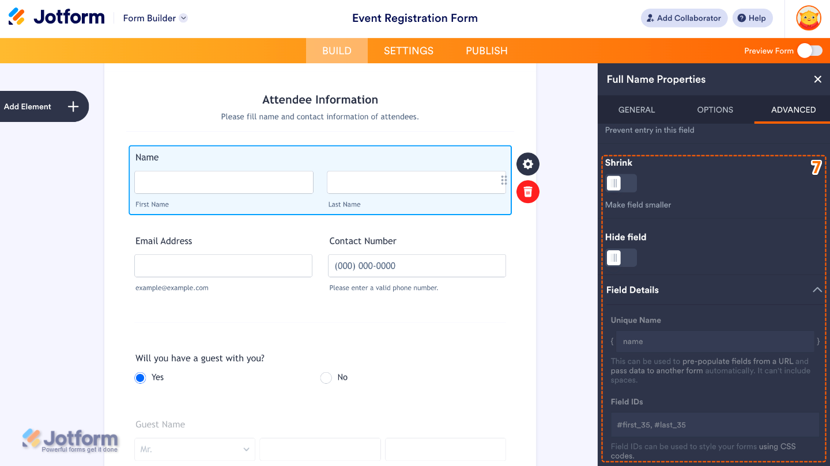Toggle the Preview Form switch
Screen dimensions: 830x466
810,51
